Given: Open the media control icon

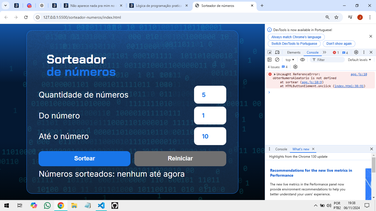Looking at the screenshot, I should click(350, 17).
